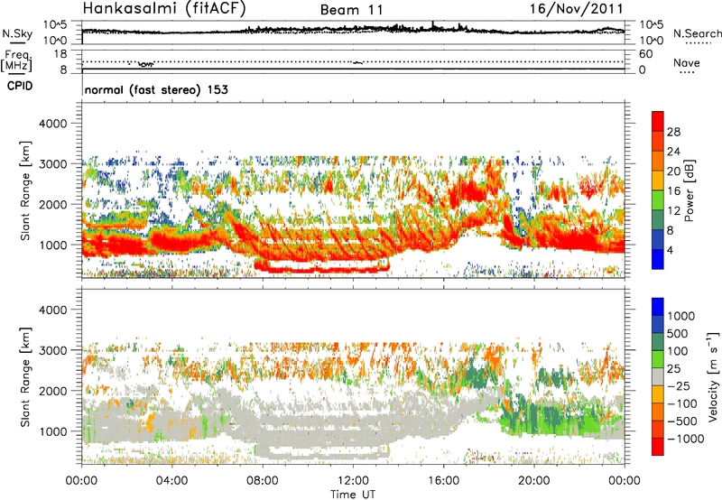Screen dimensions: 722x500
Task: Click the '3000' tick of the velocity panel
Action: click(x=53, y=350)
